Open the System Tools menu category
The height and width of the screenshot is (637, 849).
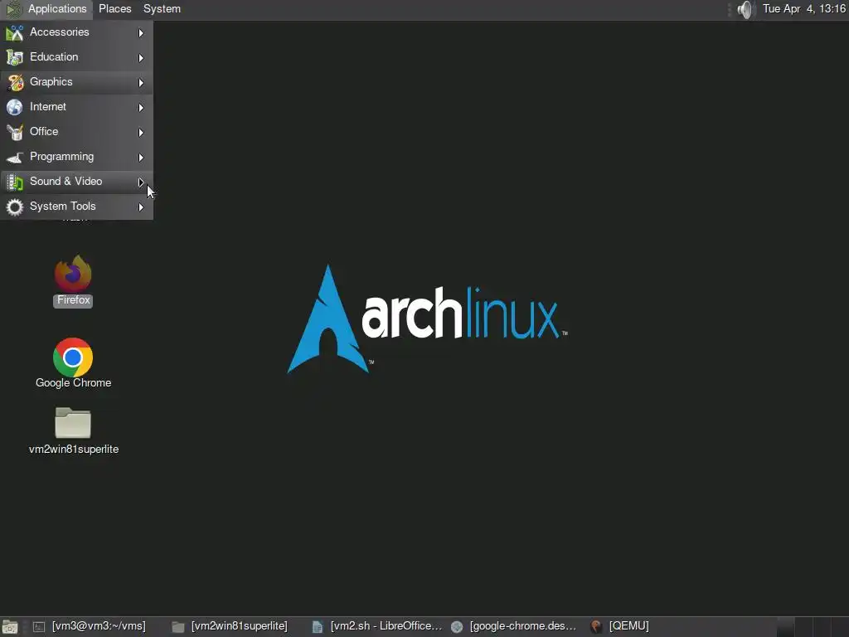76,207
